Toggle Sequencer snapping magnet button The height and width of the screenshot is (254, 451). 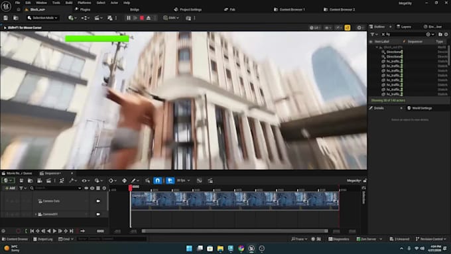[x=157, y=180]
